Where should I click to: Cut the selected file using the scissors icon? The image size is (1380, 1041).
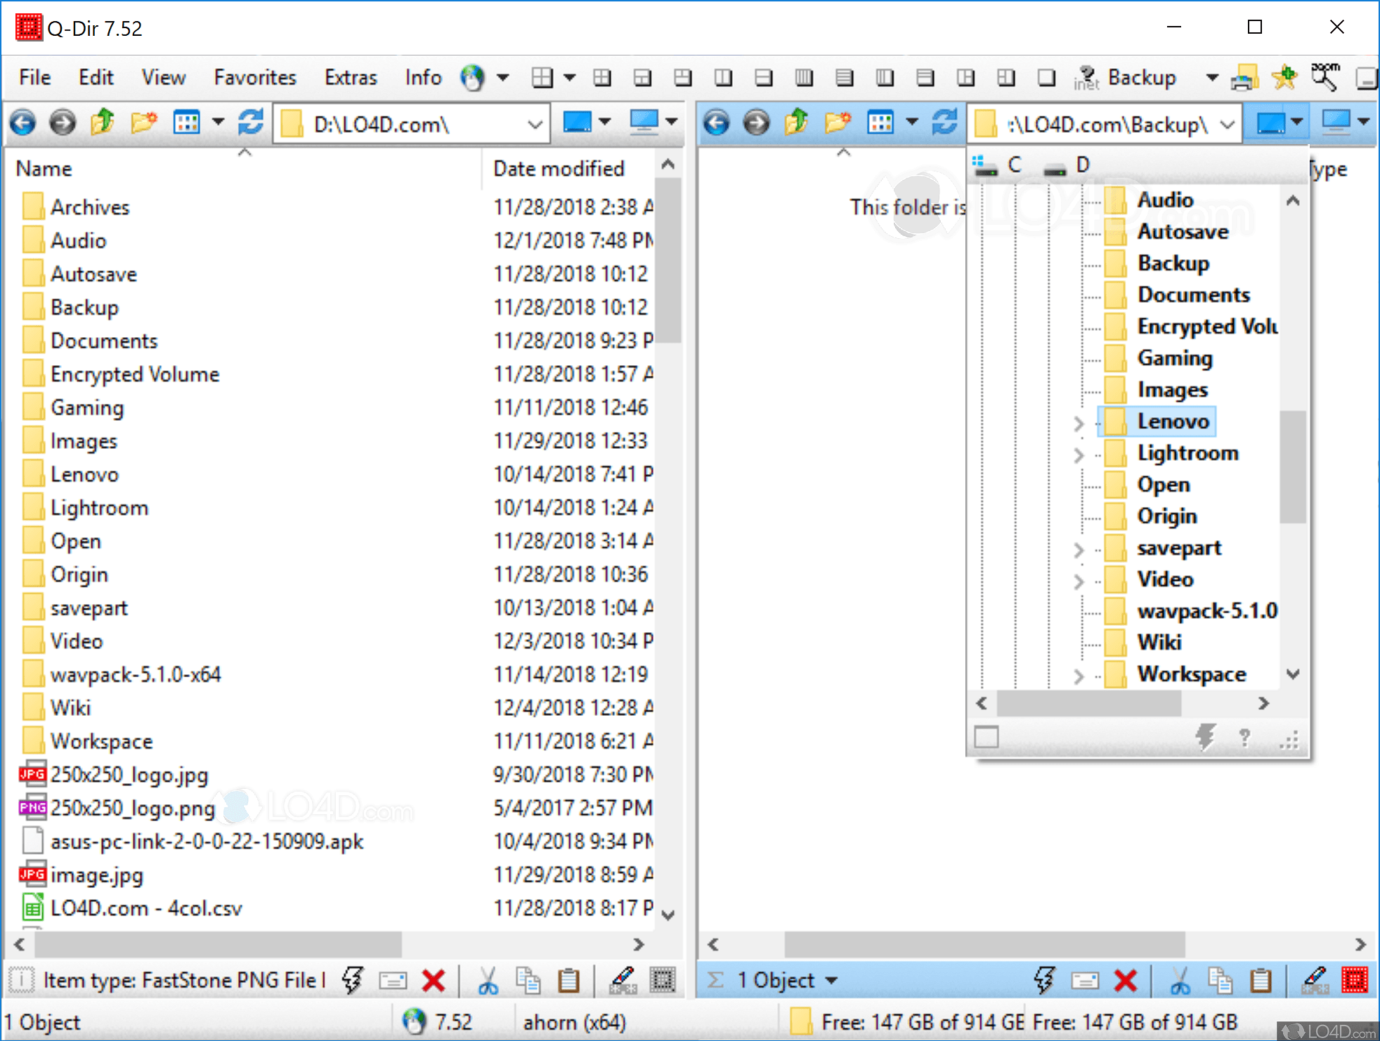(488, 979)
